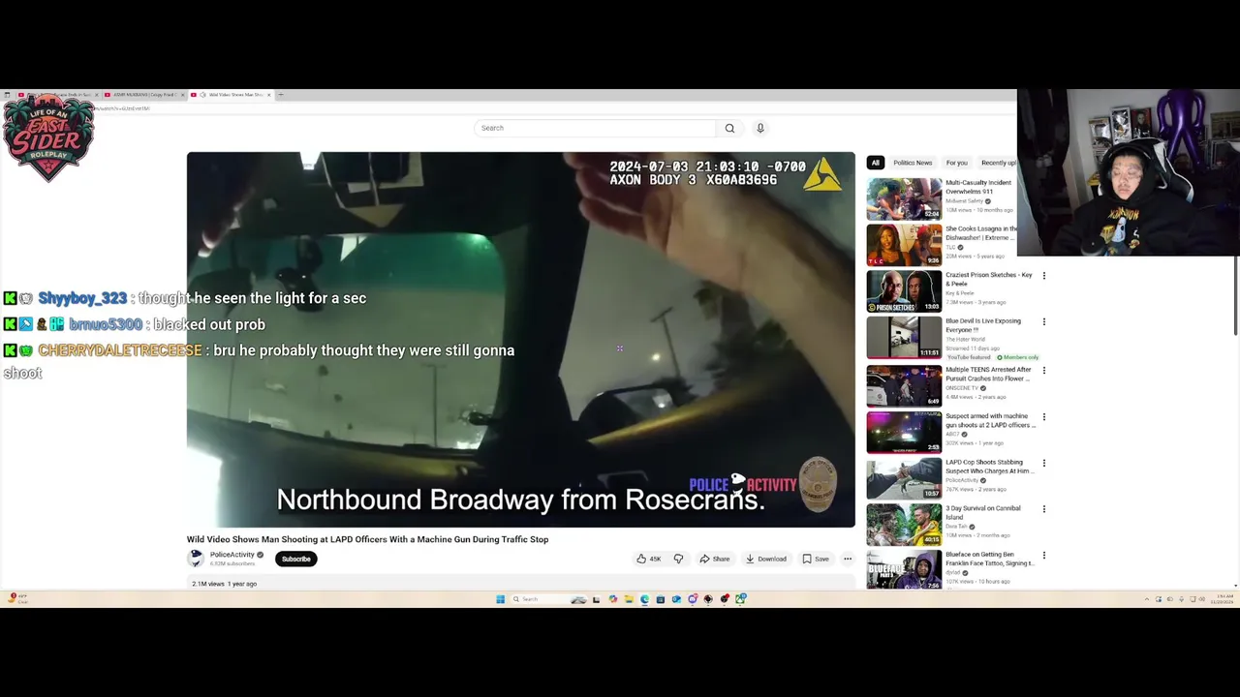Screen dimensions: 1240x697
Task: Open LAPD Cop Shoots Stabbing Suspect thumbnail
Action: tap(904, 479)
